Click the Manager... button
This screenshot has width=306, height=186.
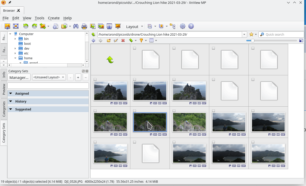coord(19,77)
